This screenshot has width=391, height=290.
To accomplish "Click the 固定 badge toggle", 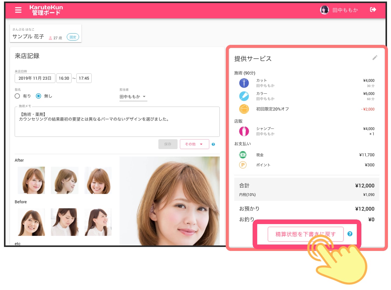I will [73, 37].
